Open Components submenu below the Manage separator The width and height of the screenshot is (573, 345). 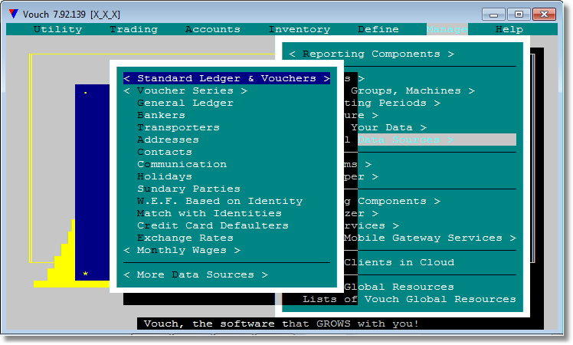392,201
